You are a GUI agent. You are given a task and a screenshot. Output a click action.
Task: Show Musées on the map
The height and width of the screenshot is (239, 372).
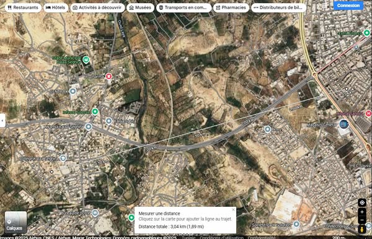(141, 7)
